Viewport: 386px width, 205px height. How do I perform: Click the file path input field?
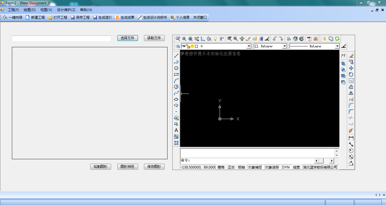(61, 38)
